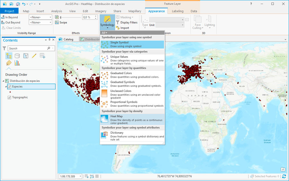
Task: Switch to the Insert ribbon tab
Action: pyautogui.click(x=40, y=11)
